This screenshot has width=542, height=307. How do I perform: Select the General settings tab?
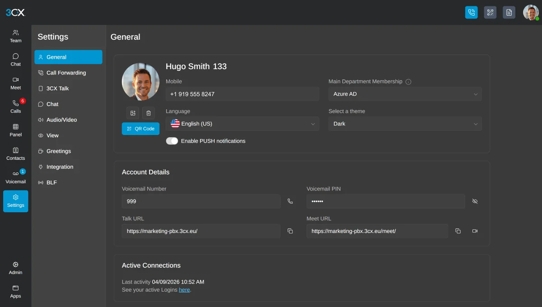coord(68,57)
